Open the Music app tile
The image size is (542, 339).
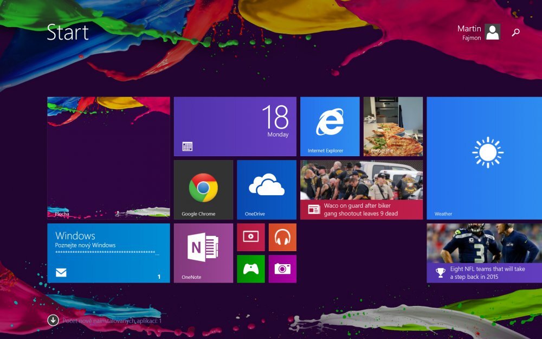[x=282, y=237]
